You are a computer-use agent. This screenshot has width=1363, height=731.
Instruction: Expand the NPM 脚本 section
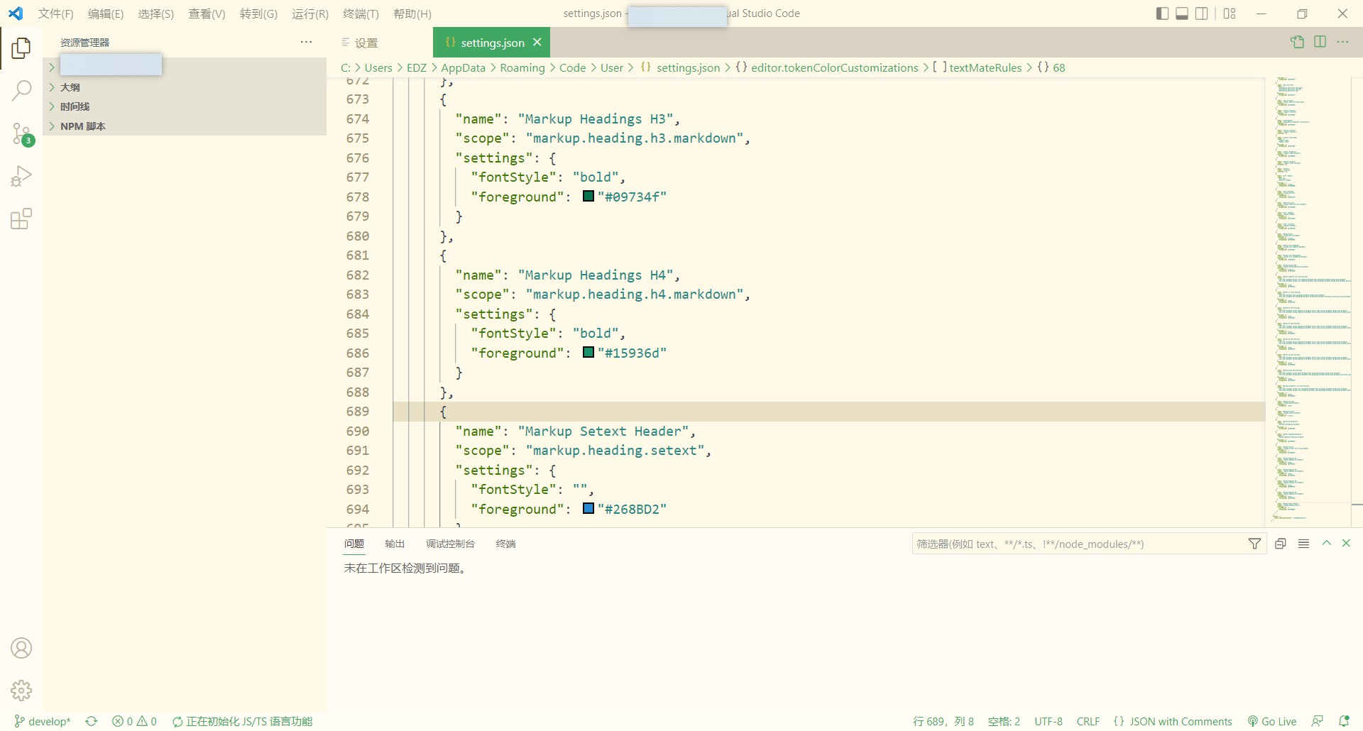coord(185,126)
